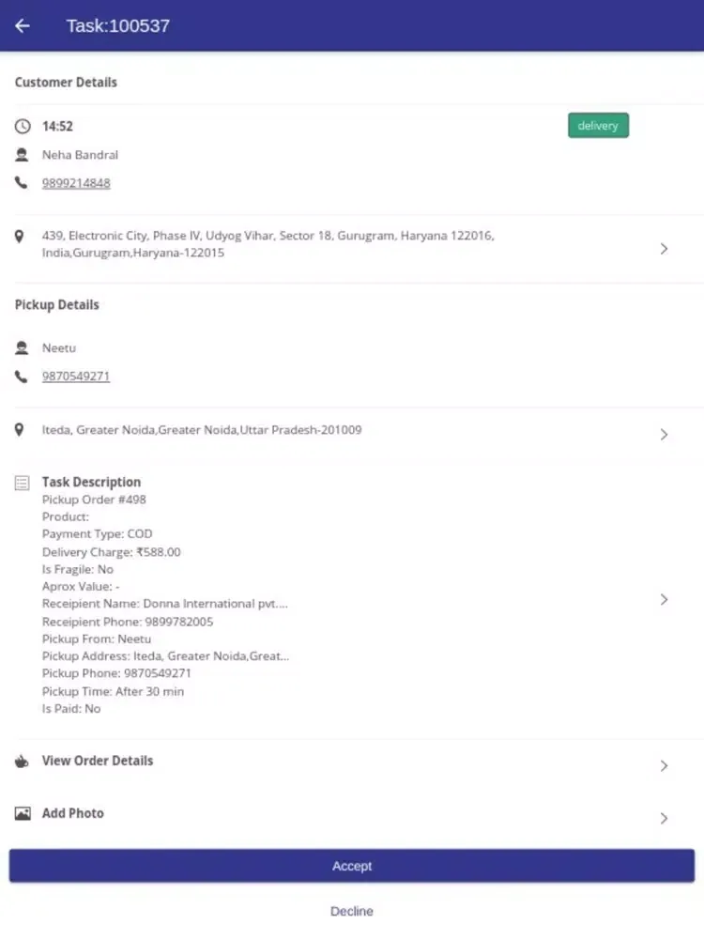The height and width of the screenshot is (939, 704).
Task: Click the View Order Details cup icon
Action: click(x=23, y=762)
